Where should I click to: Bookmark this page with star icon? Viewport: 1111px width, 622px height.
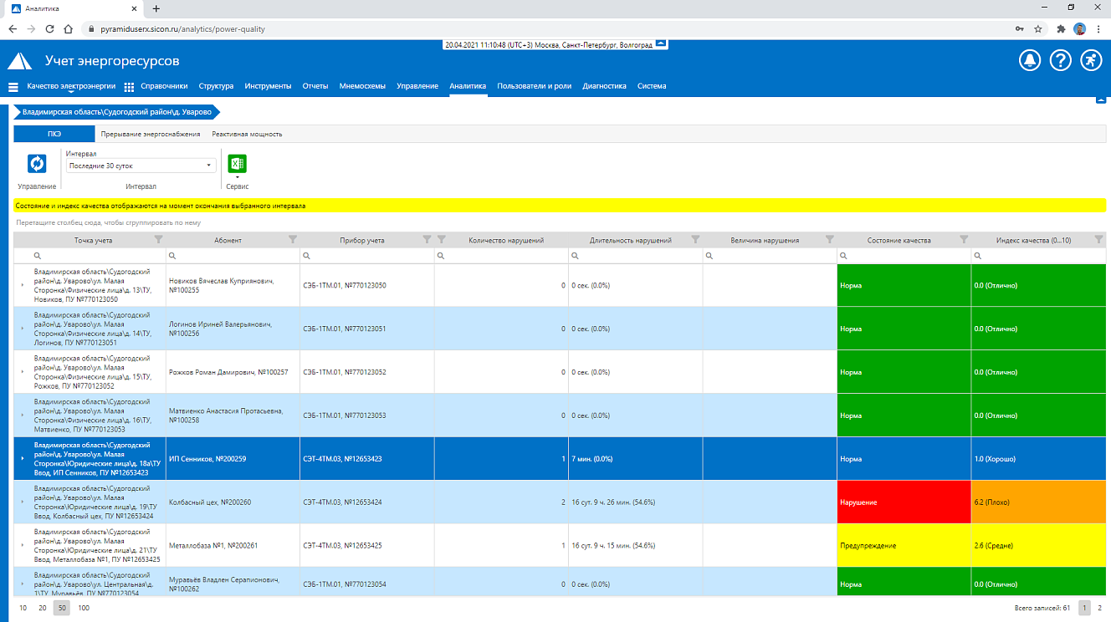[x=1038, y=28]
